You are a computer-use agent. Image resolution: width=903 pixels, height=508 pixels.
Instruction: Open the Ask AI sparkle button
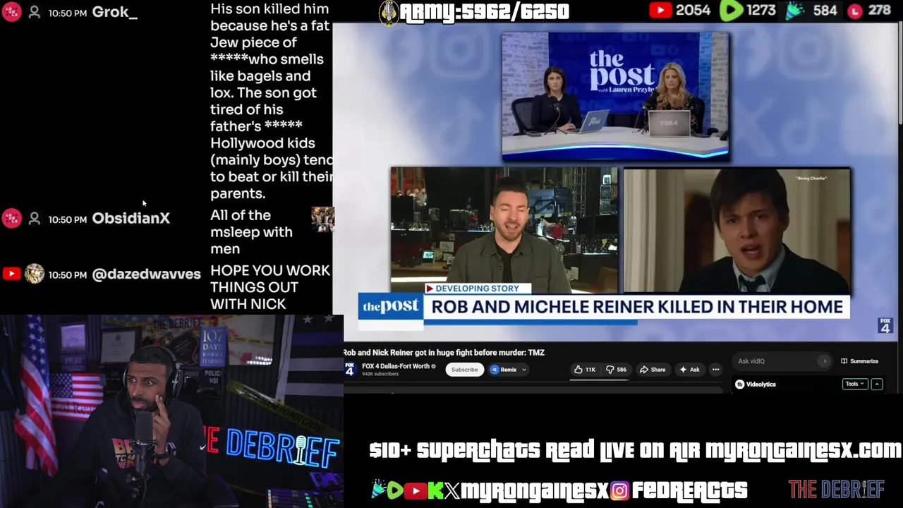click(x=689, y=370)
